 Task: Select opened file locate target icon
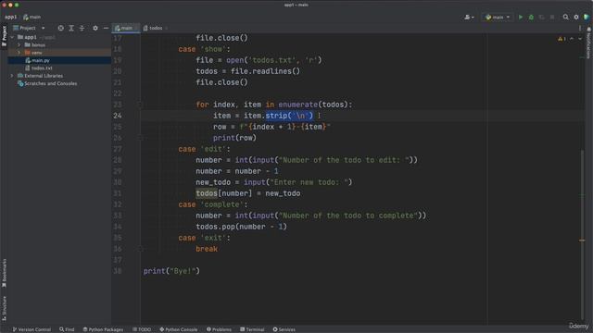(60, 28)
